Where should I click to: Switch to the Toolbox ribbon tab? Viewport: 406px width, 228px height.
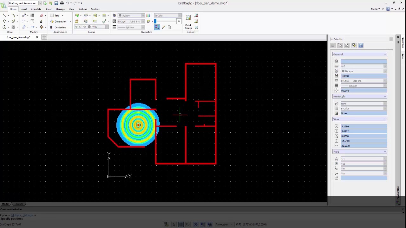pyautogui.click(x=95, y=9)
